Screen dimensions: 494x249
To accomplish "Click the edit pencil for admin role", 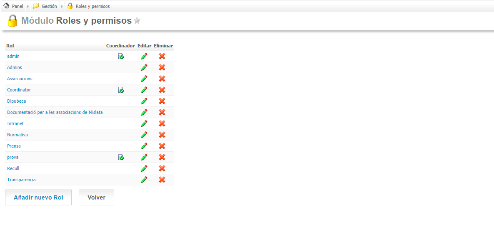I will (x=144, y=56).
